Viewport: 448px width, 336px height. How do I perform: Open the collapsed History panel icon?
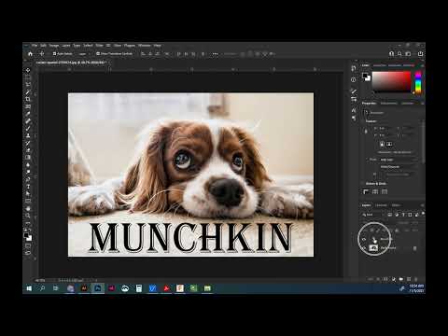354,68
